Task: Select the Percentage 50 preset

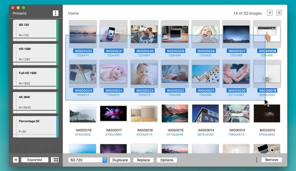Action: [x=36, y=127]
